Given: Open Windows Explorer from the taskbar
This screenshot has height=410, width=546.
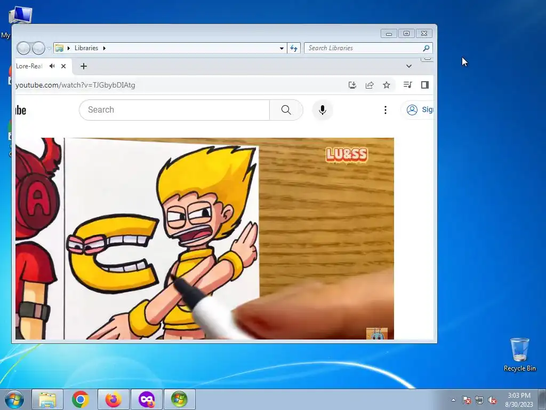Looking at the screenshot, I should [47, 399].
